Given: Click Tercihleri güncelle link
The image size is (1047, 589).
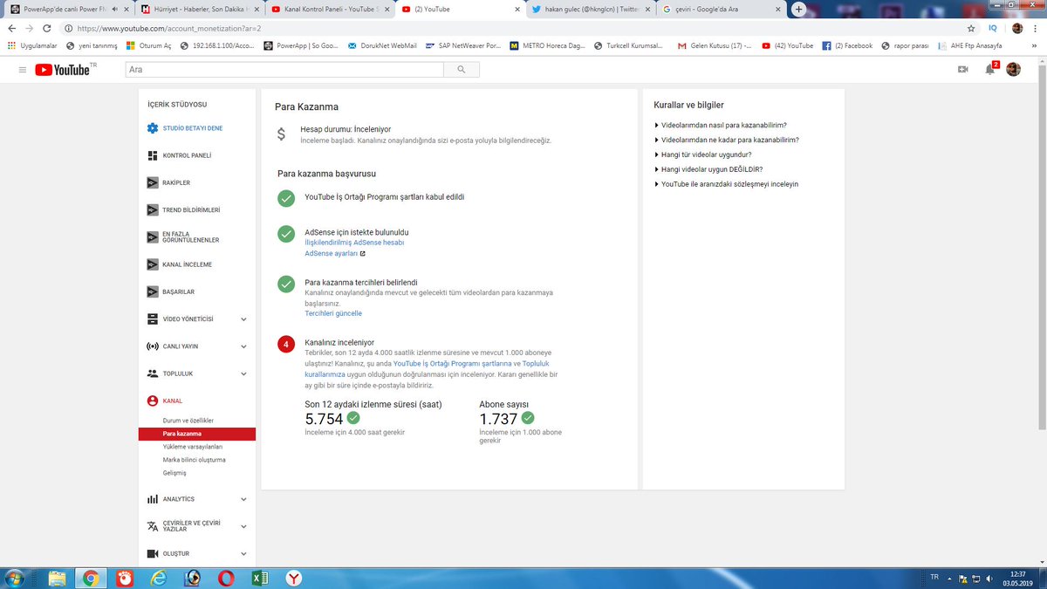Looking at the screenshot, I should coord(333,313).
